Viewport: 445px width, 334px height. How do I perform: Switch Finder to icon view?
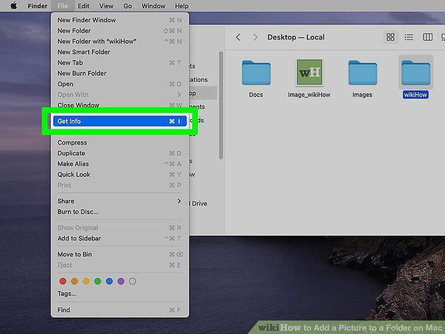(391, 37)
